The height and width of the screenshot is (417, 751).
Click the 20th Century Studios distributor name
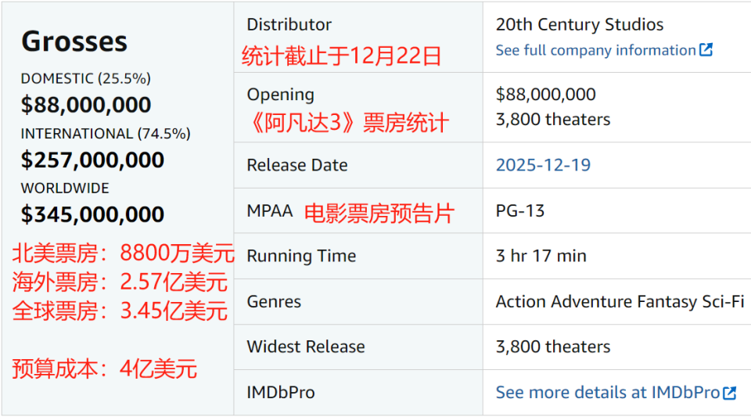579,24
